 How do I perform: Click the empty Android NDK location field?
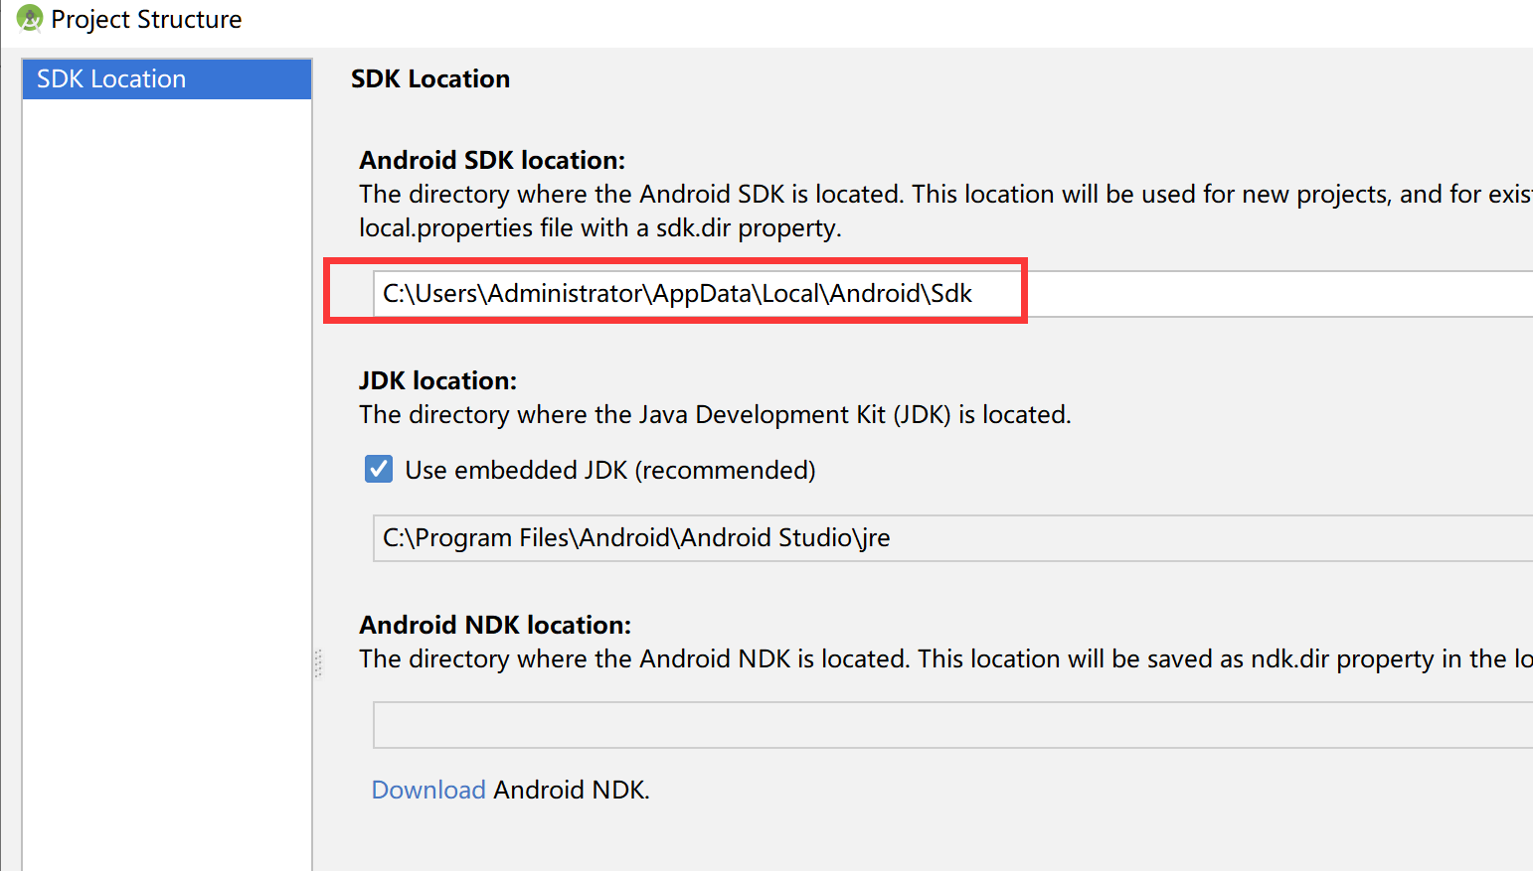(x=952, y=725)
